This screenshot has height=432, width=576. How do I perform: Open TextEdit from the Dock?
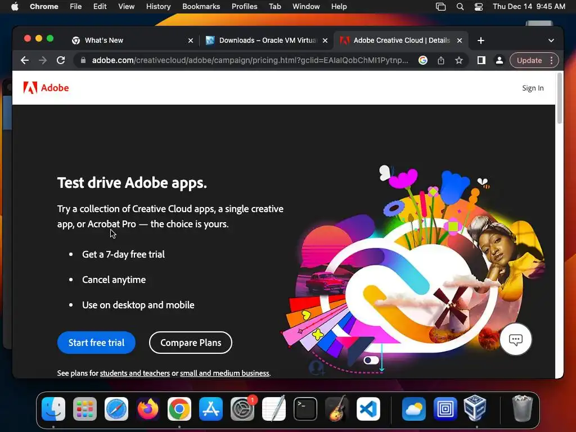pos(274,409)
